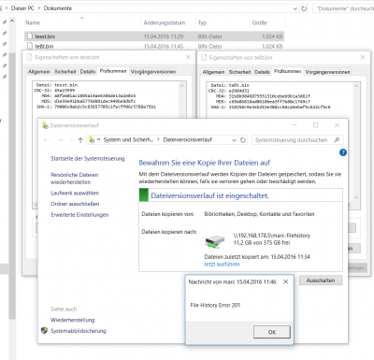The width and height of the screenshot is (374, 360).
Task: Open Details tab in tesst.bin properties
Action: [88, 72]
